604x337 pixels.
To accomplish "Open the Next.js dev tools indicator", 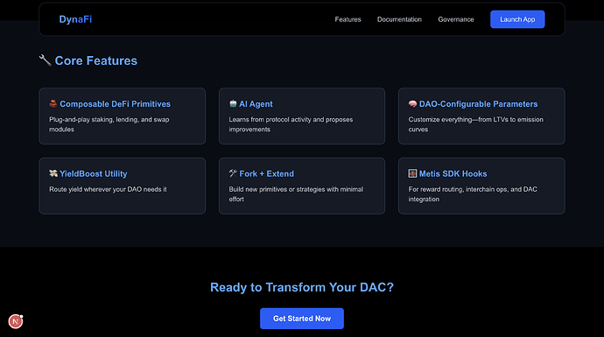I will tap(16, 321).
